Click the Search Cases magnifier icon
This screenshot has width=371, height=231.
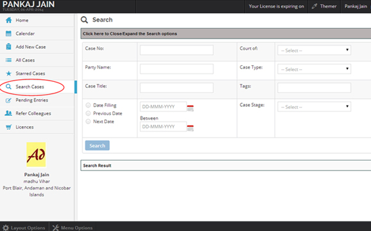[x=8, y=86]
